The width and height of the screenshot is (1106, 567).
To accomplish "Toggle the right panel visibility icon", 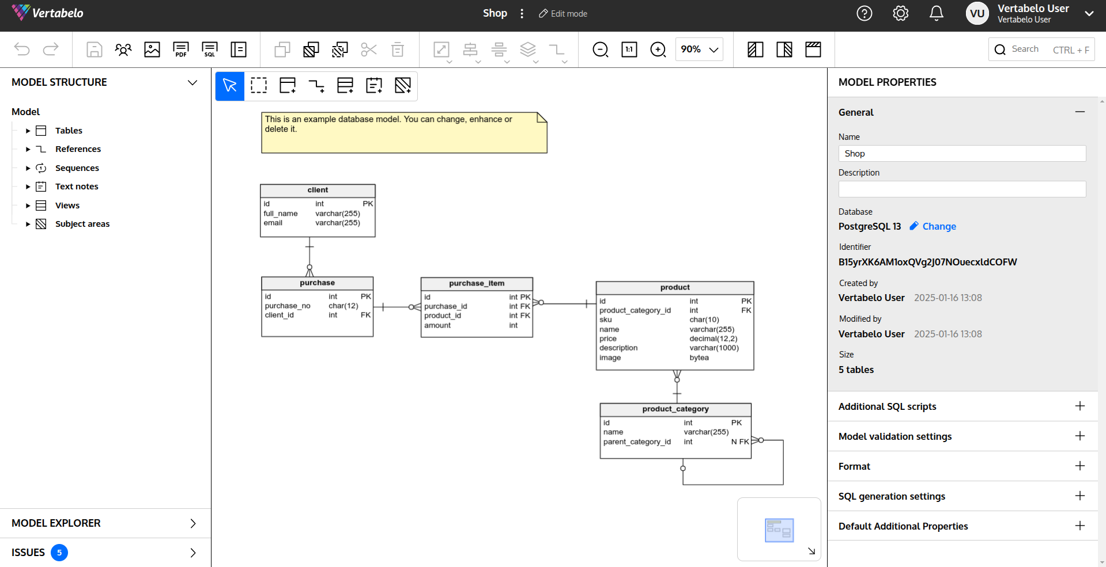I will pos(784,50).
